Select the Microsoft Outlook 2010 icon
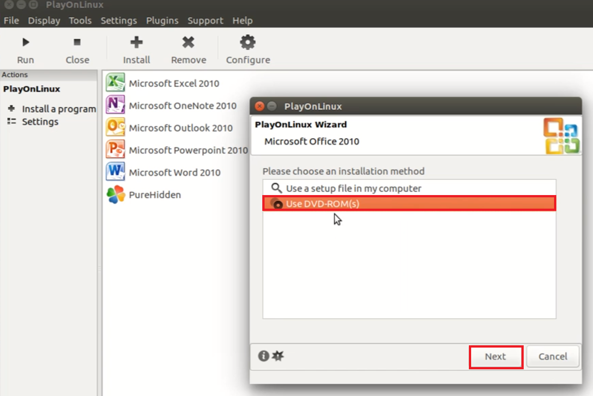593x396 pixels. click(x=116, y=127)
